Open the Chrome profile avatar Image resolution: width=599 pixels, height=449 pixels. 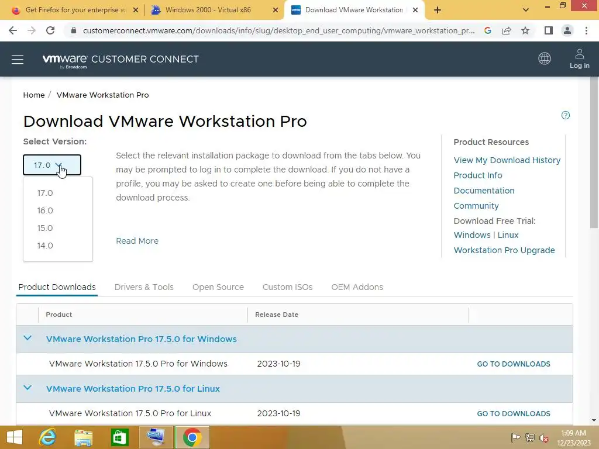(567, 30)
